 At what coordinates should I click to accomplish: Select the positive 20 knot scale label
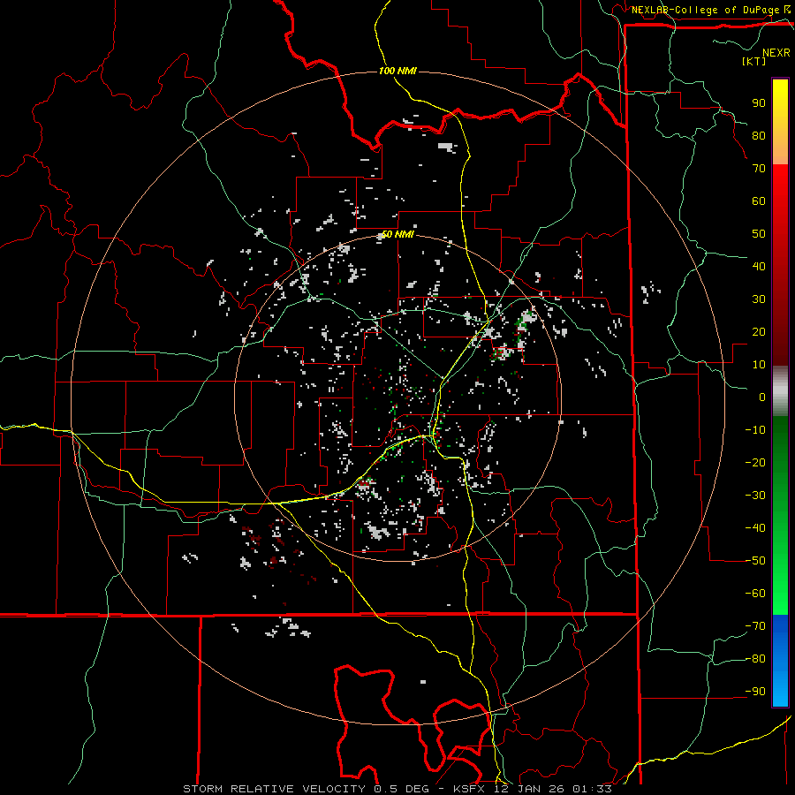tap(759, 332)
